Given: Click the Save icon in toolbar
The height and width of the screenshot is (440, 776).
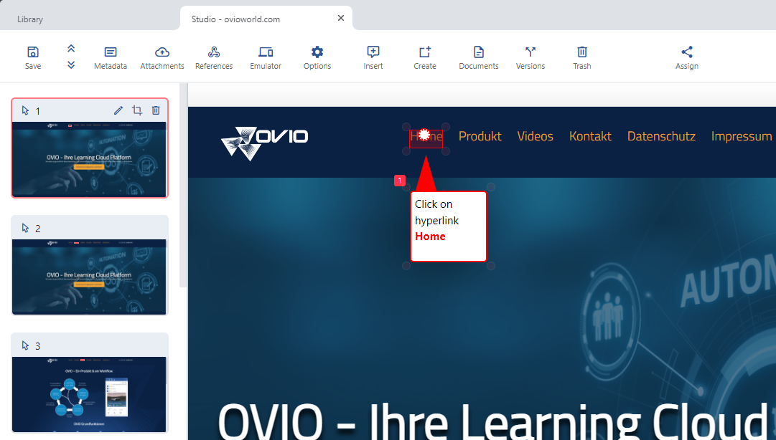Looking at the screenshot, I should point(33,57).
